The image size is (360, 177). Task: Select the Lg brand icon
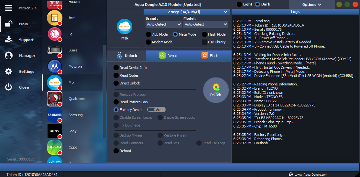click(54, 34)
